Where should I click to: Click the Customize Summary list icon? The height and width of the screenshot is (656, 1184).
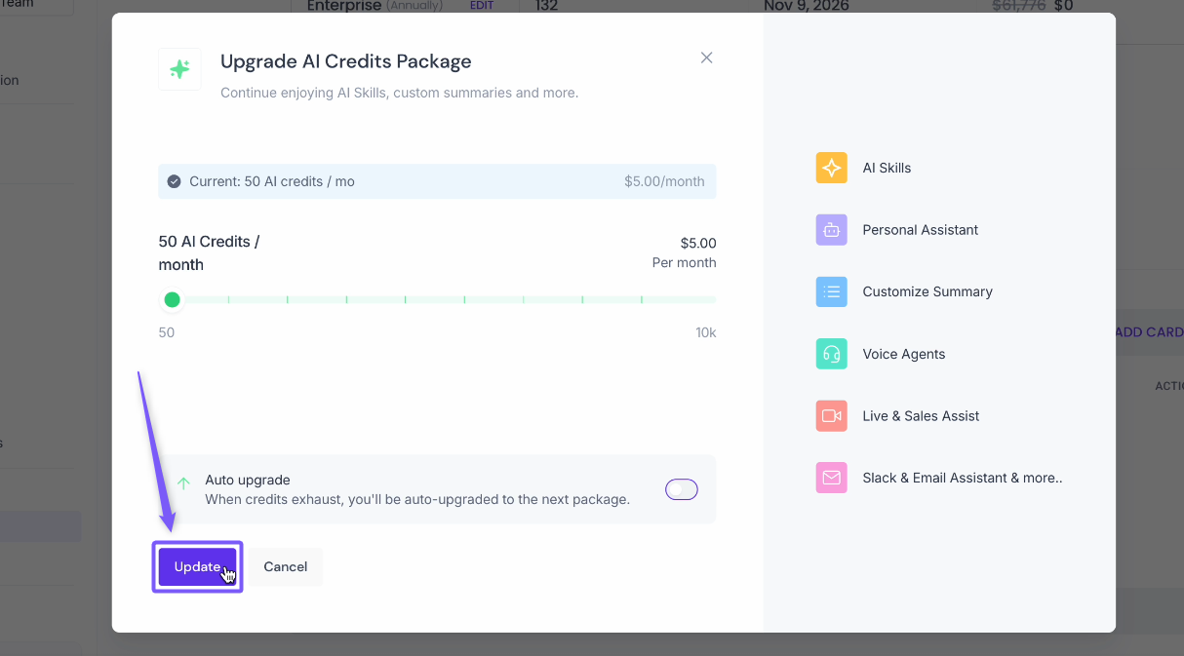(x=831, y=291)
